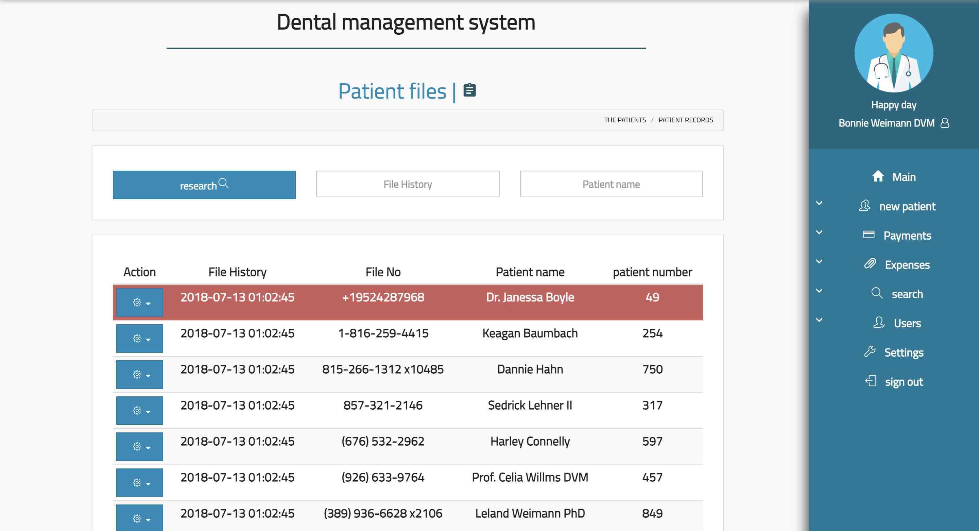Focus the File History search field
This screenshot has width=979, height=531.
click(x=408, y=184)
